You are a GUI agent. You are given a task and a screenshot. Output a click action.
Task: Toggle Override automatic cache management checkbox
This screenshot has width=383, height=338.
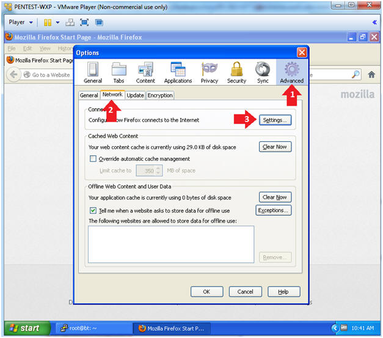coord(93,159)
